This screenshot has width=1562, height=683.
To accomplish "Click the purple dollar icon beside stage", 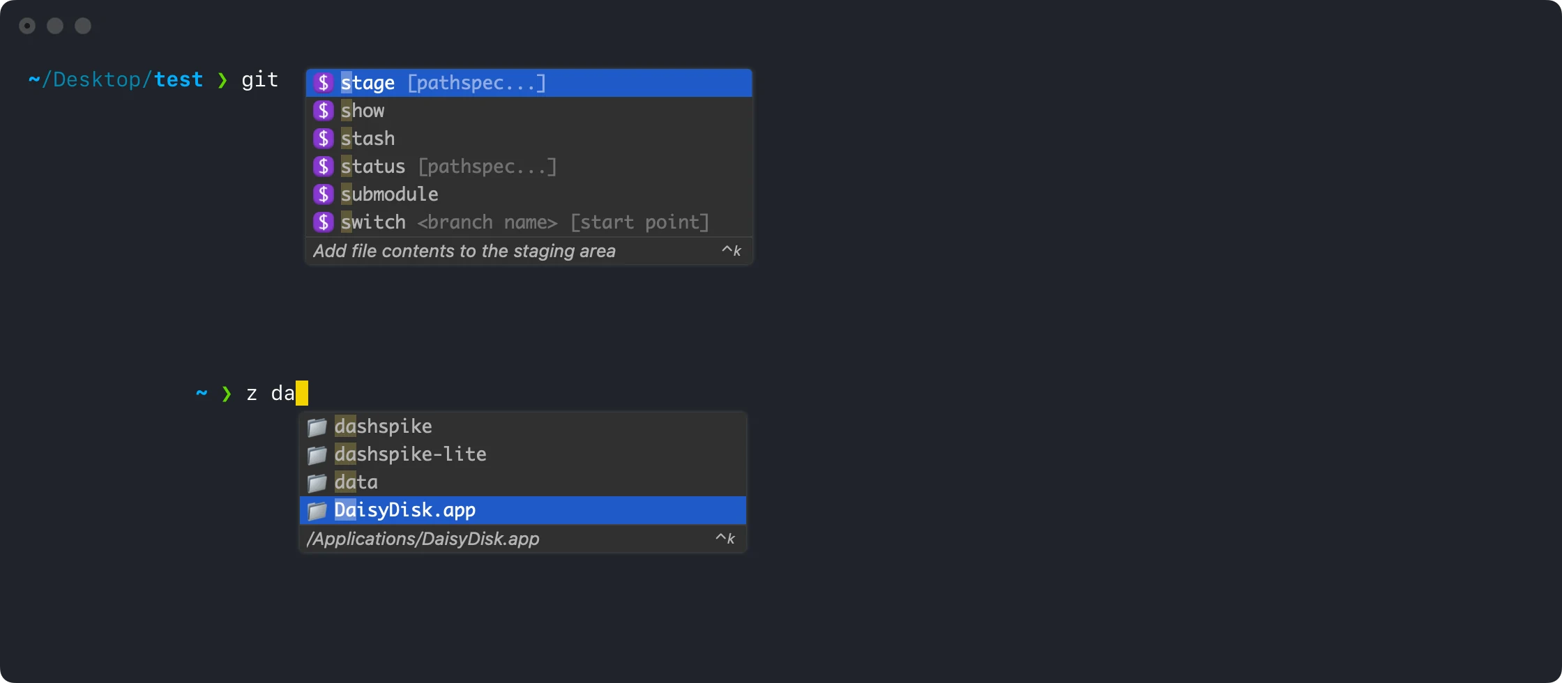I will [323, 83].
